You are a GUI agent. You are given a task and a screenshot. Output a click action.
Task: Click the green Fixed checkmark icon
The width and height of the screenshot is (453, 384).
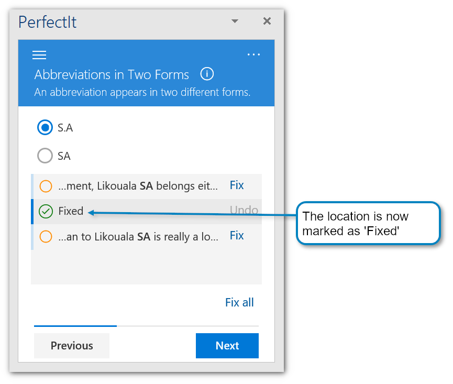coord(46,211)
